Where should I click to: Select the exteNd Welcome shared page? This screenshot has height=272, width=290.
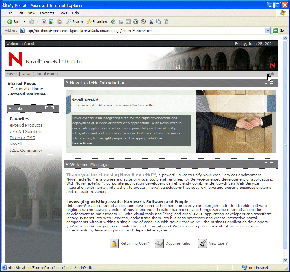click(28, 94)
